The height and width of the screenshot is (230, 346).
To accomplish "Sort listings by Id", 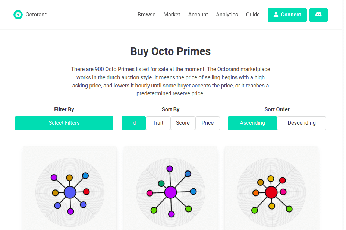I will 133,123.
